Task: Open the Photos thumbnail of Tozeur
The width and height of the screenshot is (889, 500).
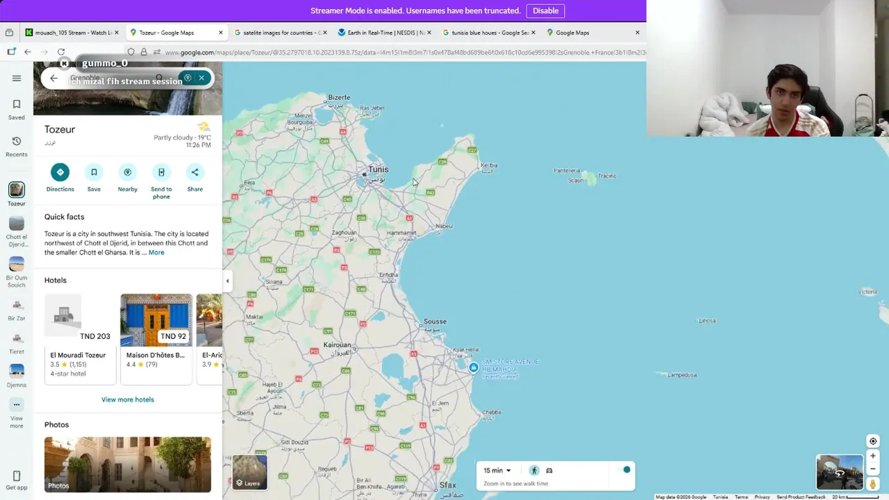Action: point(128,465)
